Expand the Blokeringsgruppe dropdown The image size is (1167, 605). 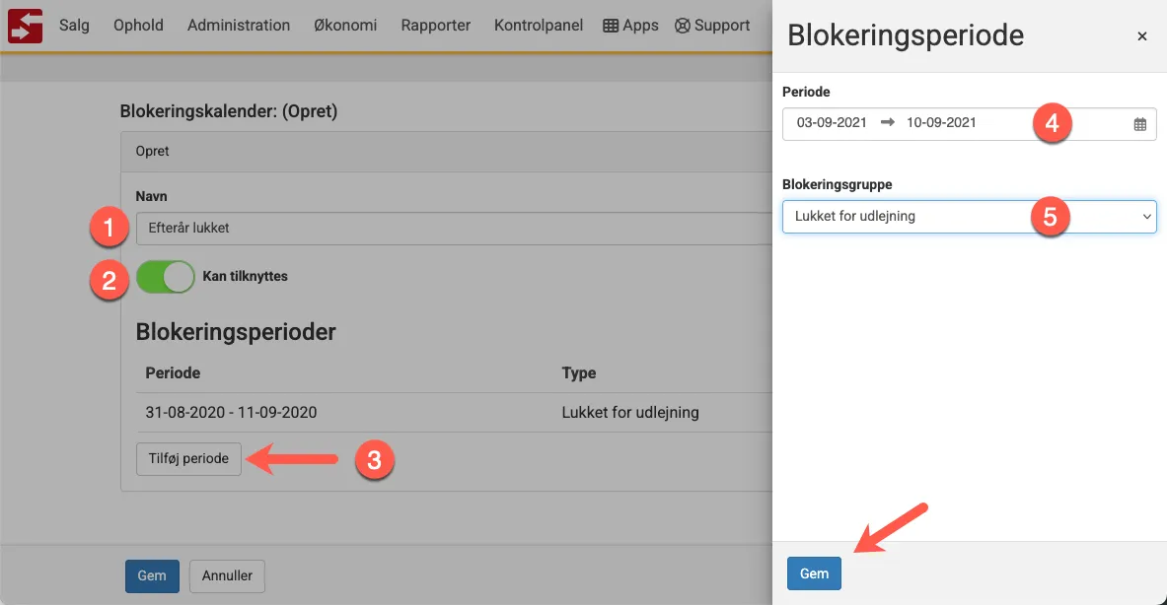pyautogui.click(x=969, y=217)
